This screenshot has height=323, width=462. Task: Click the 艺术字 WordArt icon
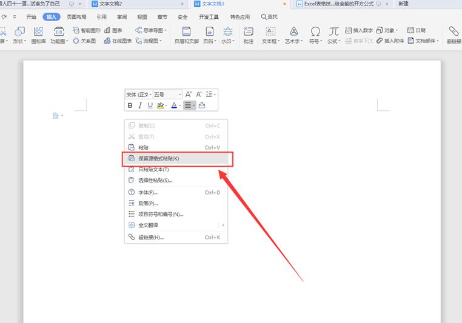tap(293, 32)
